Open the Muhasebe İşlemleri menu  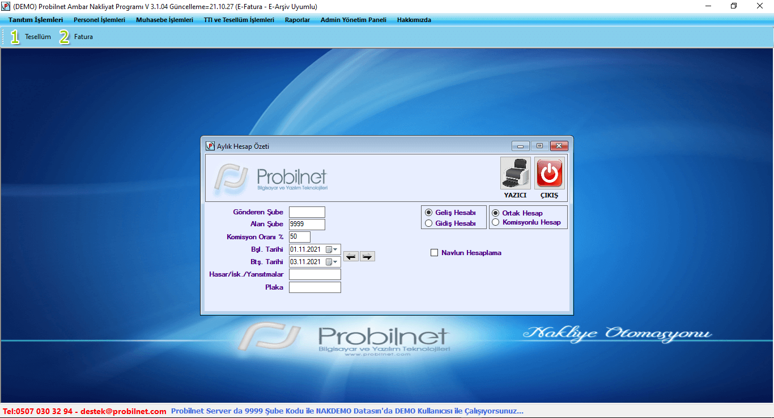pyautogui.click(x=164, y=20)
